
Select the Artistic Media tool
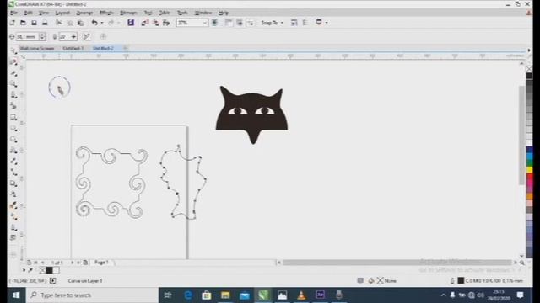pos(13,106)
